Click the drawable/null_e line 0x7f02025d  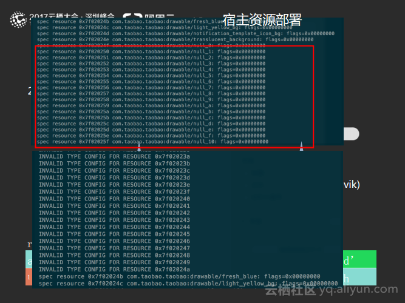pyautogui.click(x=151, y=130)
